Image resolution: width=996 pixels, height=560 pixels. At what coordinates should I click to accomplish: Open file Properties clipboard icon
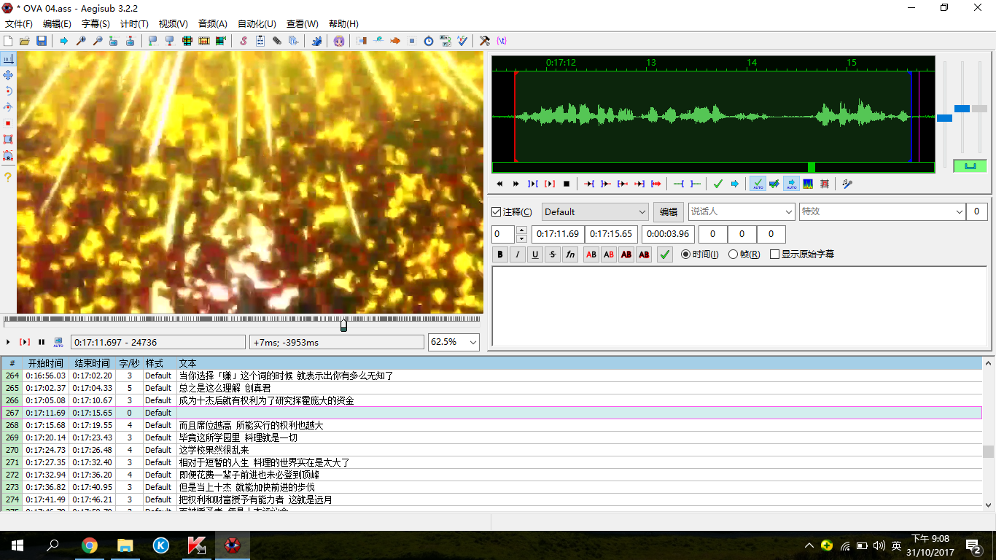pyautogui.click(x=260, y=41)
